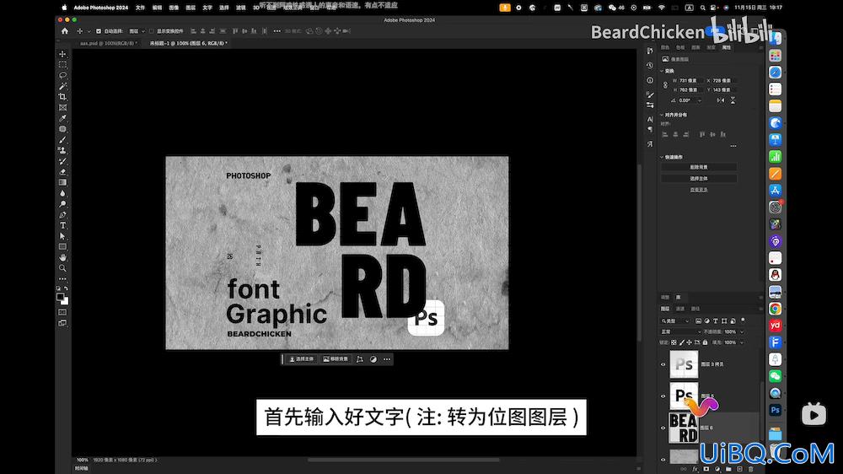Select the Move tool in the toolbox
This screenshot has height=474, width=843.
click(x=62, y=54)
